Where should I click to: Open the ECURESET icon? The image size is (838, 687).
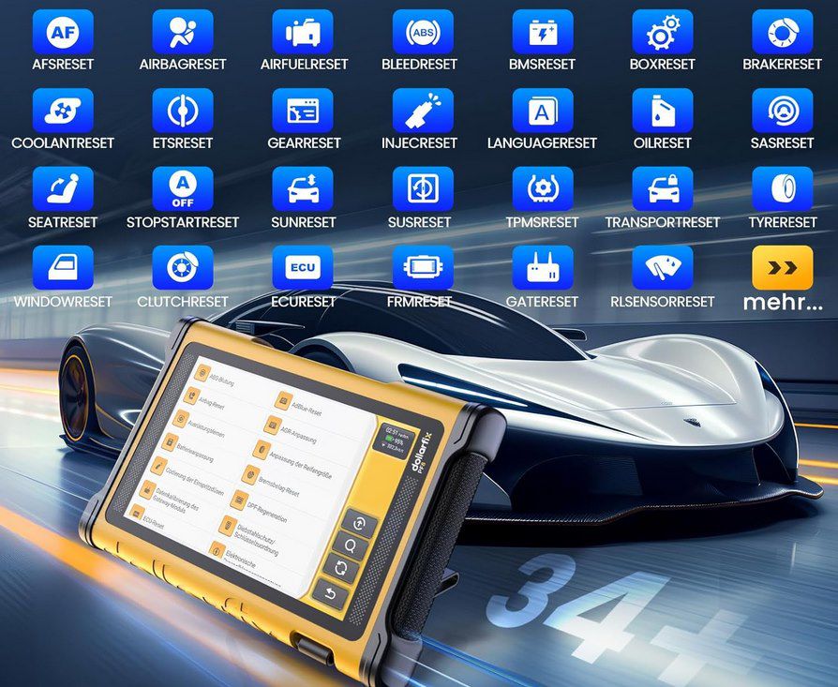[x=303, y=268]
